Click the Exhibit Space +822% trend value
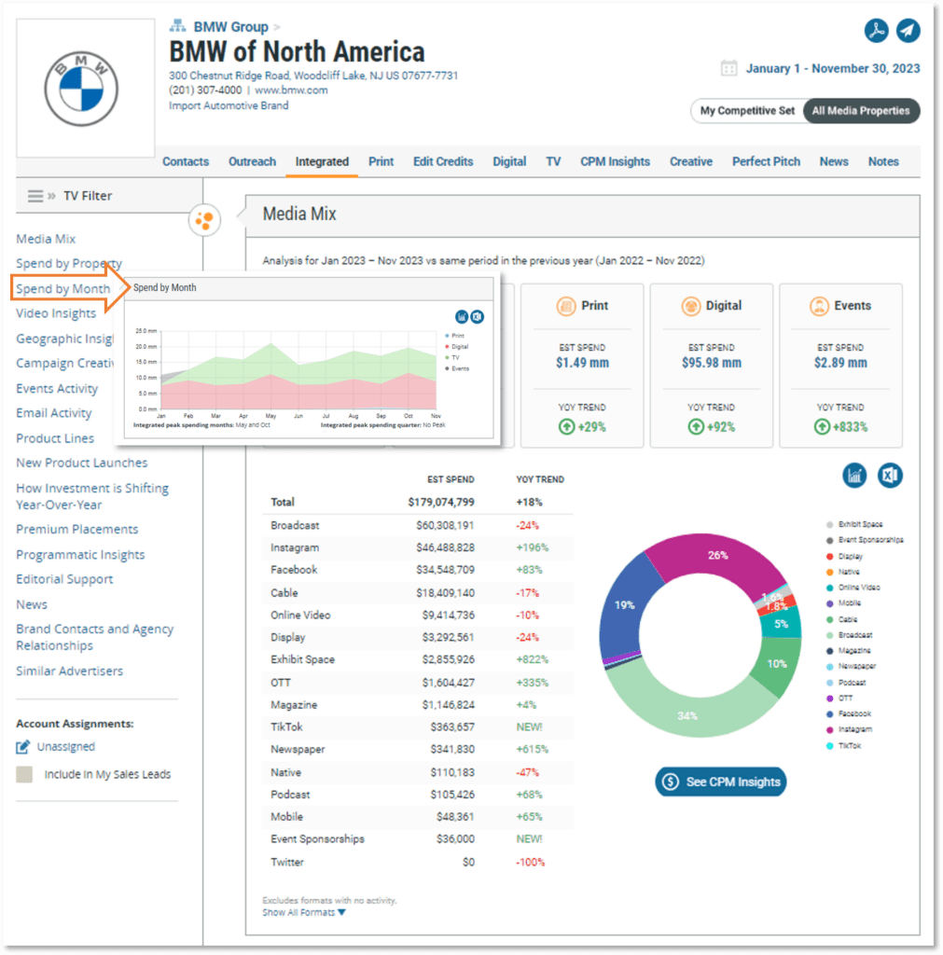 coord(532,659)
